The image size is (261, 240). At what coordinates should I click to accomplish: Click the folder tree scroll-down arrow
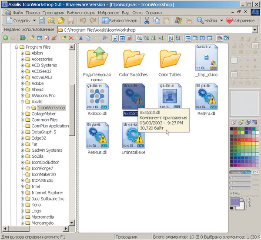72,223
